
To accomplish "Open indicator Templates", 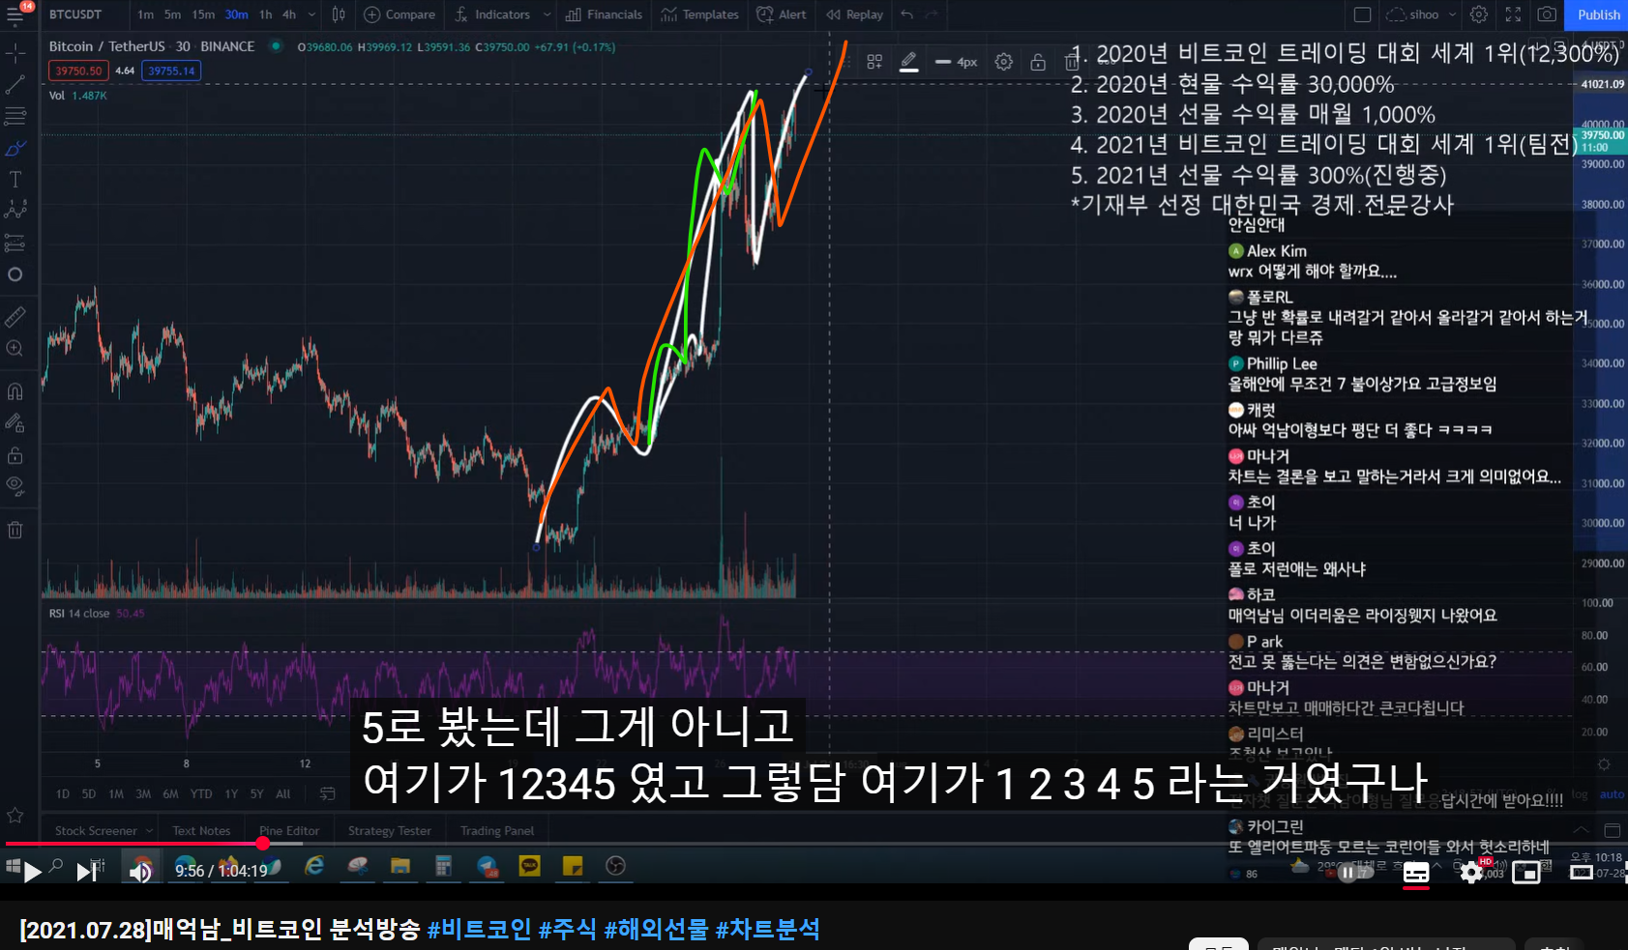I will [x=700, y=14].
